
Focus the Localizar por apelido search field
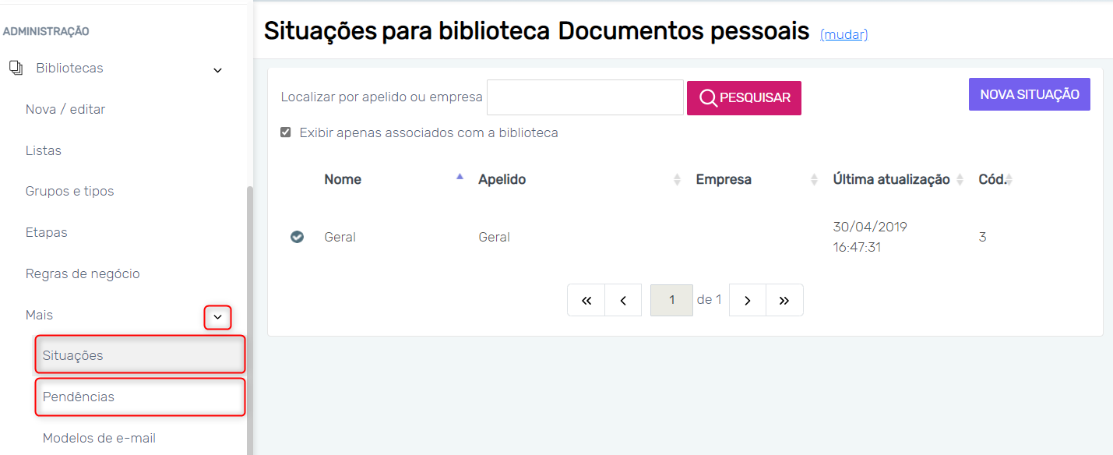(585, 97)
